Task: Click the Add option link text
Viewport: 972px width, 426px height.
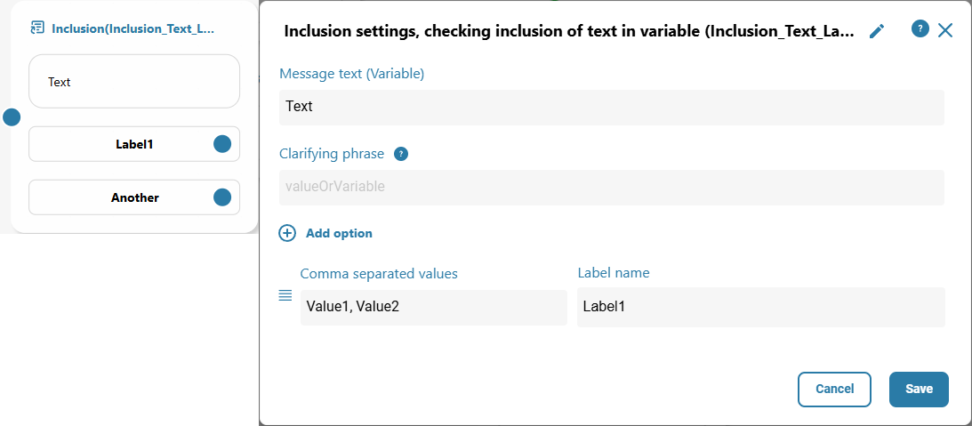Action: [339, 233]
